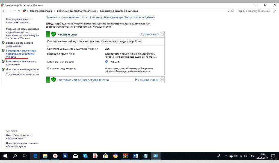The height and width of the screenshot is (163, 279).
Task: Launch Microsoft Edge from taskbar
Action: tap(35, 156)
